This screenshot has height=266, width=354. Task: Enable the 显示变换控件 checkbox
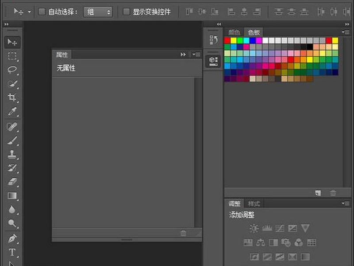127,12
